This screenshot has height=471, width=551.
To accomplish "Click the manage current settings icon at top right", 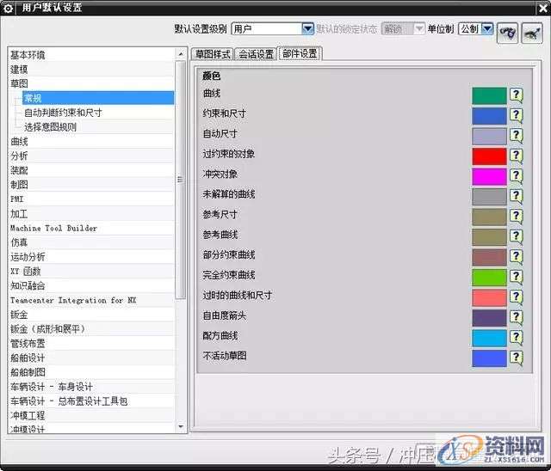I will click(x=532, y=33).
